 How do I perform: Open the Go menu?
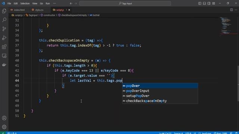pos(41,3)
